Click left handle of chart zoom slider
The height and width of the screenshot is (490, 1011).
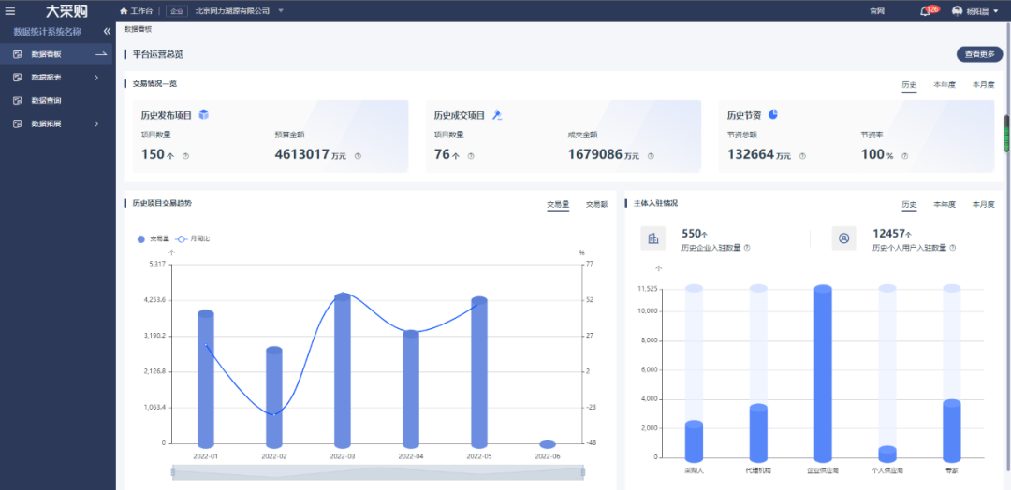pos(173,472)
